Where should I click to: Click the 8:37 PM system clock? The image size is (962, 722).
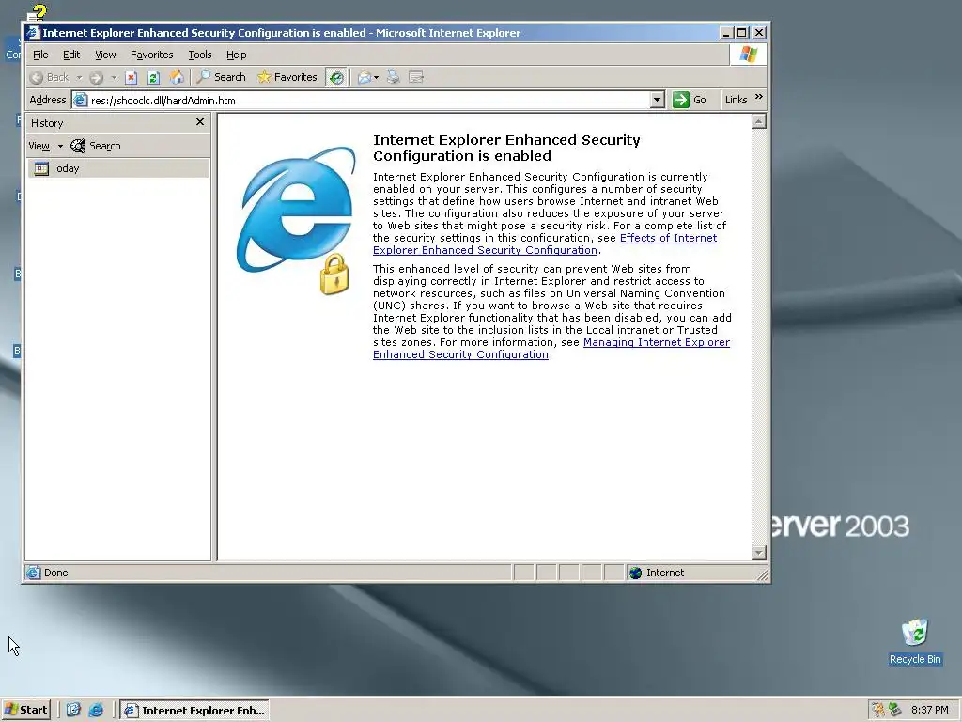pos(929,711)
